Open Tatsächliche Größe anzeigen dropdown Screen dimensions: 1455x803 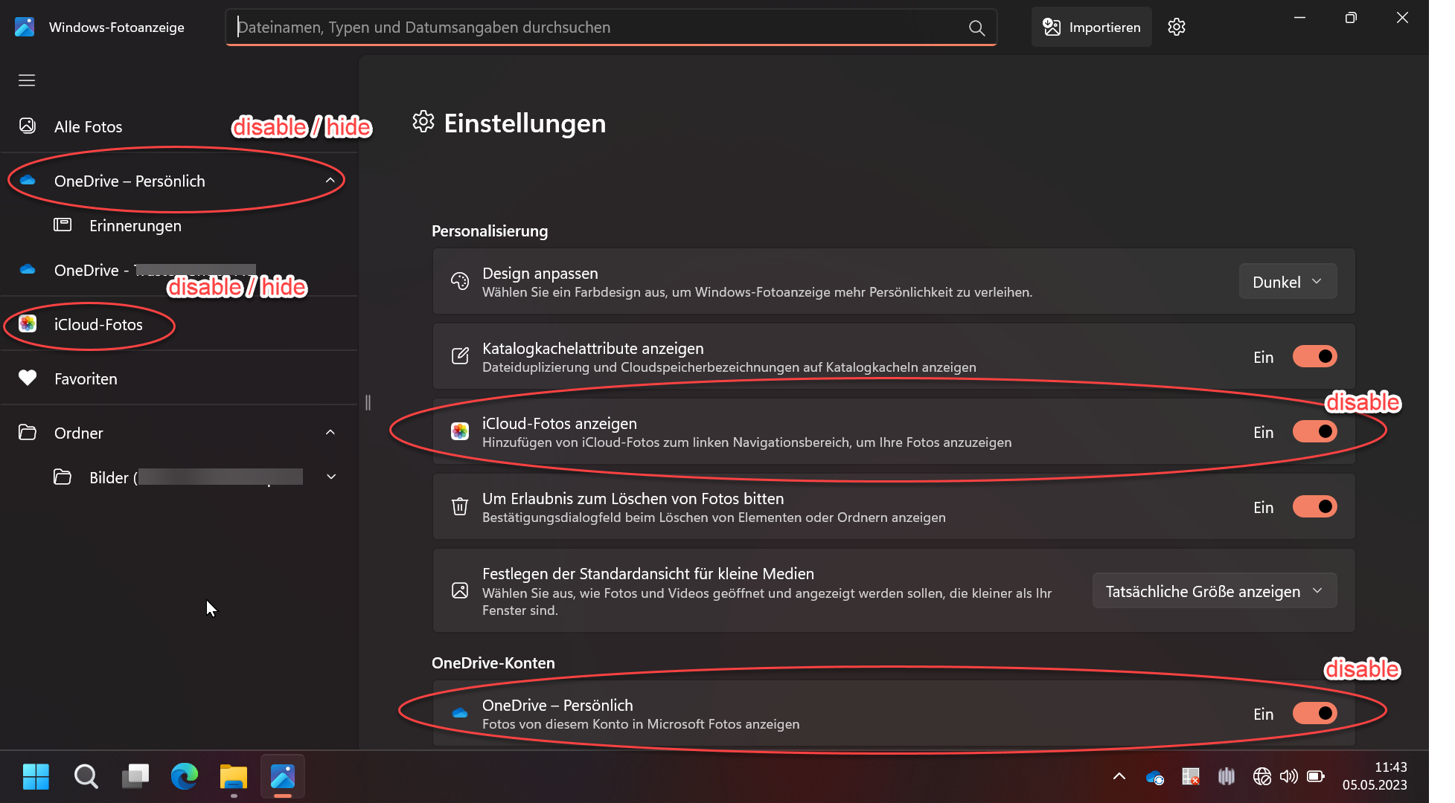1215,591
